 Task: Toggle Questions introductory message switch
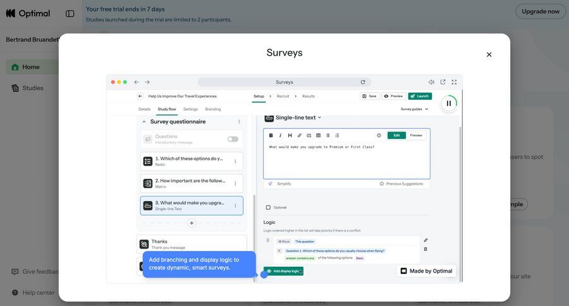[x=233, y=139]
